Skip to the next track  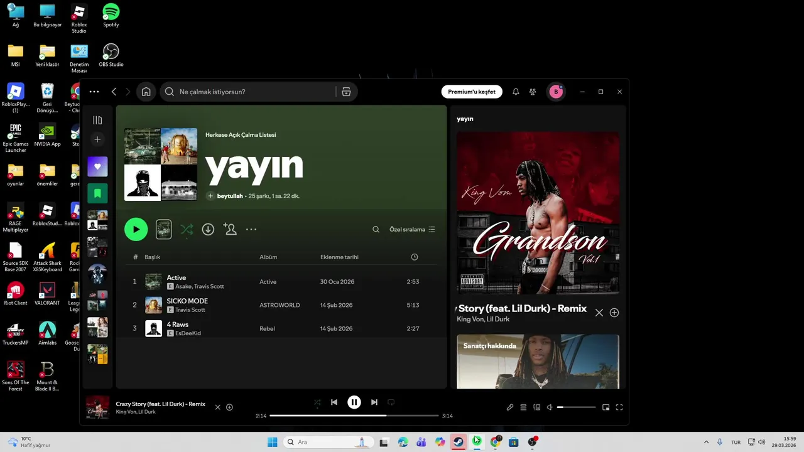(x=374, y=402)
